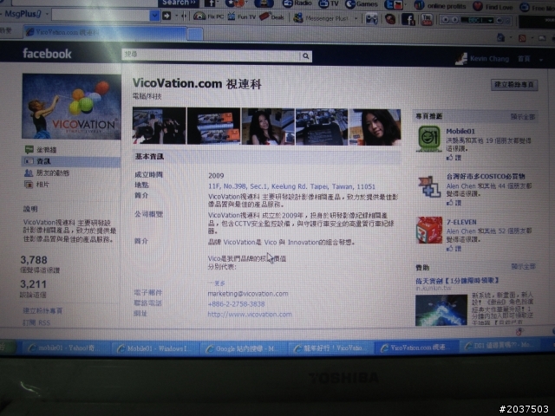Click the online profits toolbar item
Screen dimensions: 555x416
coord(440,6)
